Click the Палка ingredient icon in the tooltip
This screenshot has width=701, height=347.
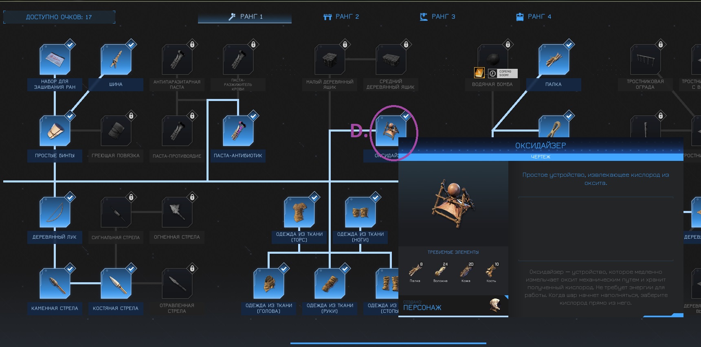(x=415, y=270)
